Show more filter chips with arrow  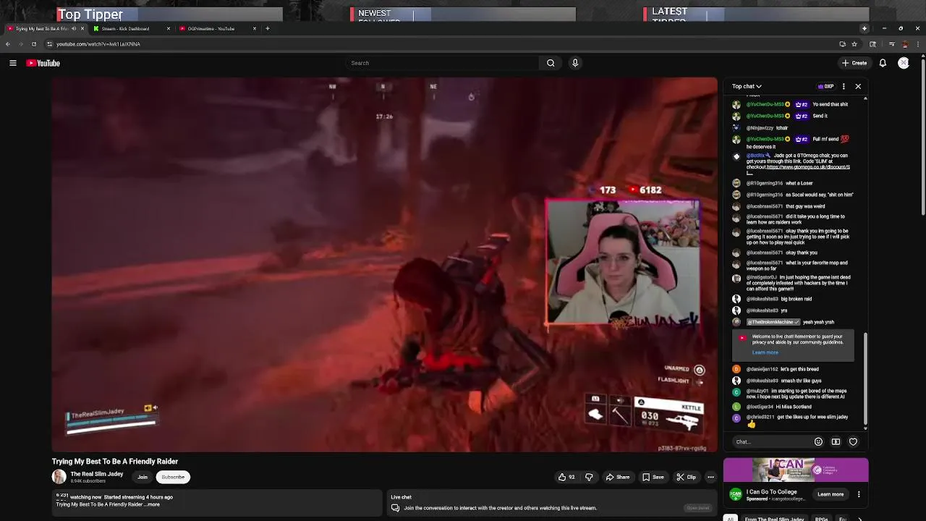[x=860, y=519]
